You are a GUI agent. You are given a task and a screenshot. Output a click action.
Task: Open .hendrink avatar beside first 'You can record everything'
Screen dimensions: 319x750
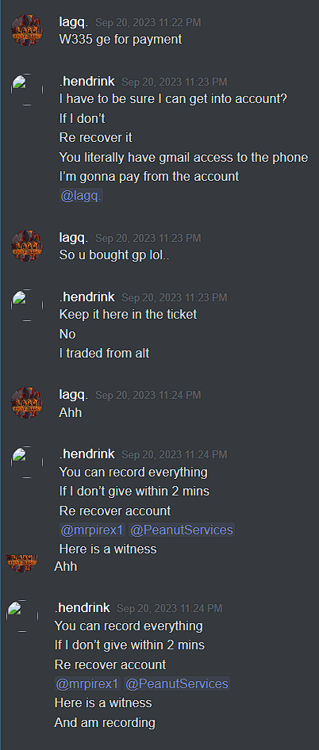click(x=27, y=462)
